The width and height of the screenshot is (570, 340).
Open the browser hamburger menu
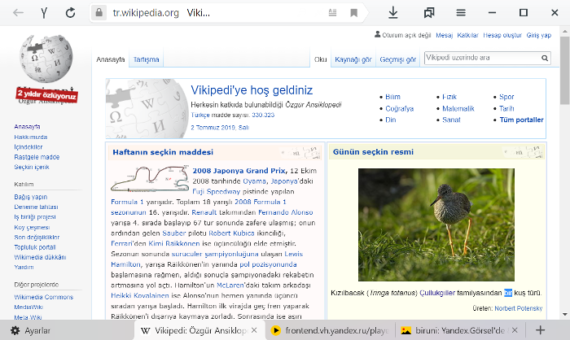pos(461,13)
